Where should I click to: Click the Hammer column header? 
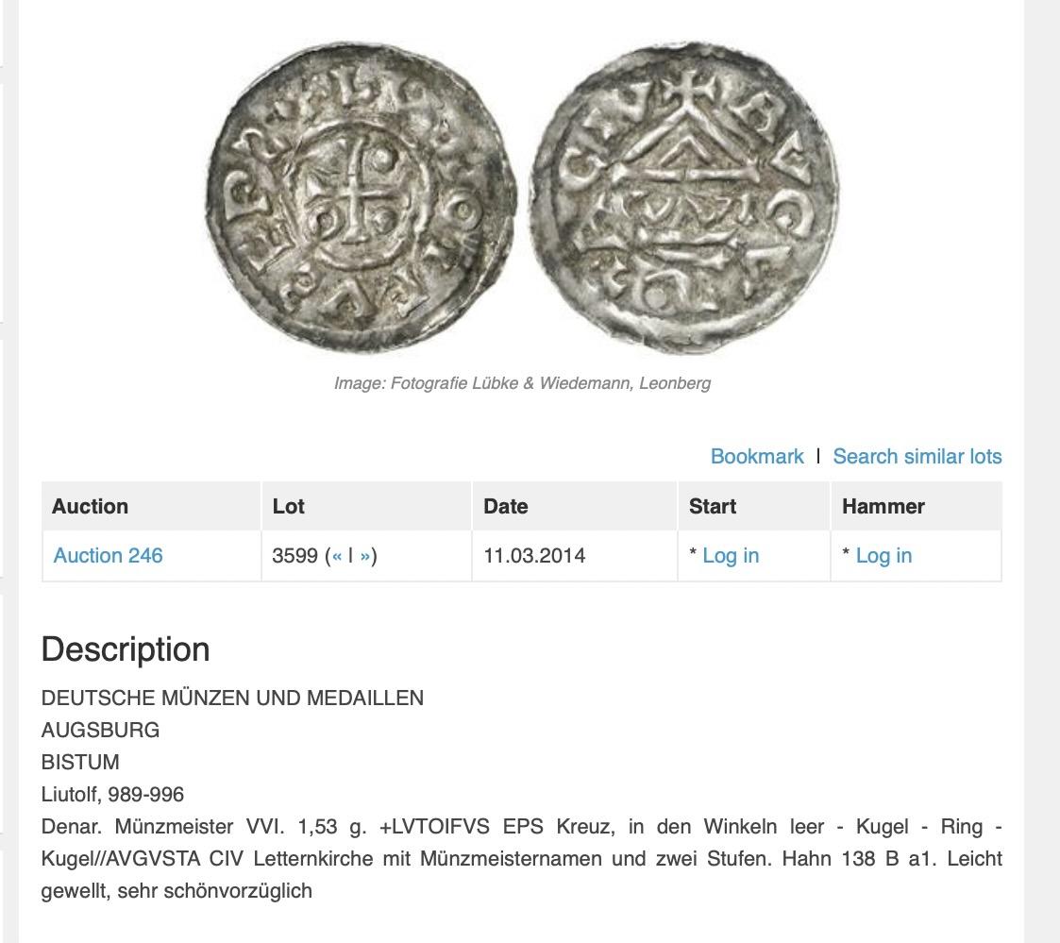[x=917, y=506]
